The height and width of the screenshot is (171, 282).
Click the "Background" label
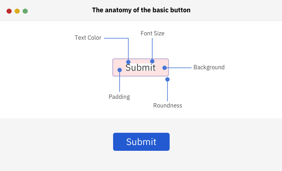coord(209,67)
